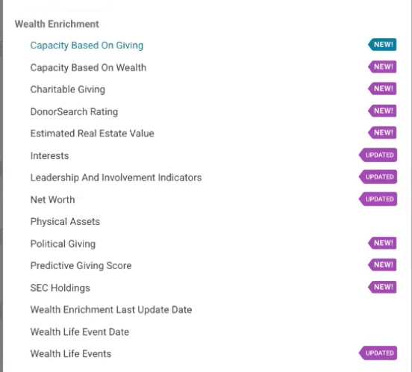Choose Wealth Enrichment Last Update Date
Viewport: 412px width, 372px height.
point(111,310)
